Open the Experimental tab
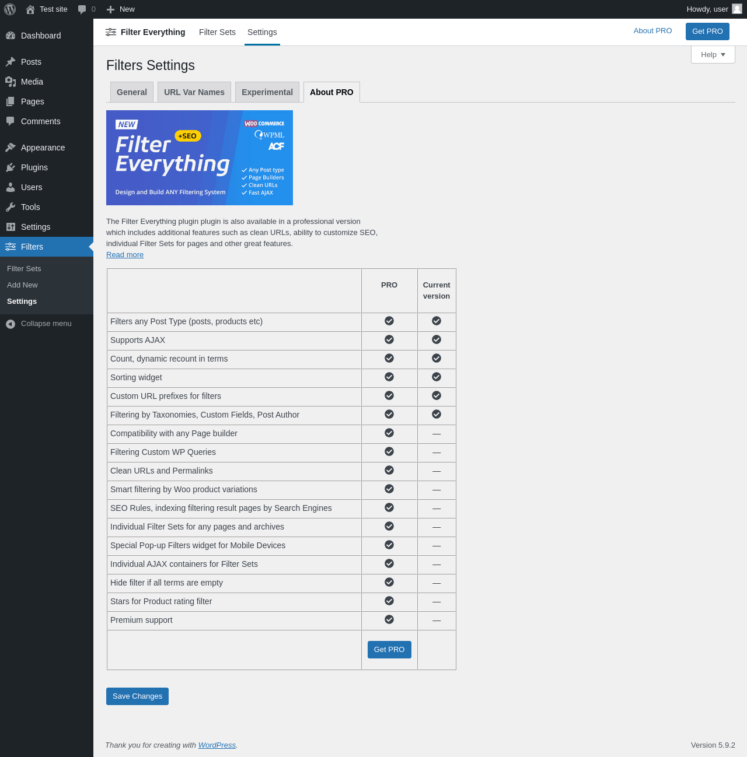 coord(267,92)
